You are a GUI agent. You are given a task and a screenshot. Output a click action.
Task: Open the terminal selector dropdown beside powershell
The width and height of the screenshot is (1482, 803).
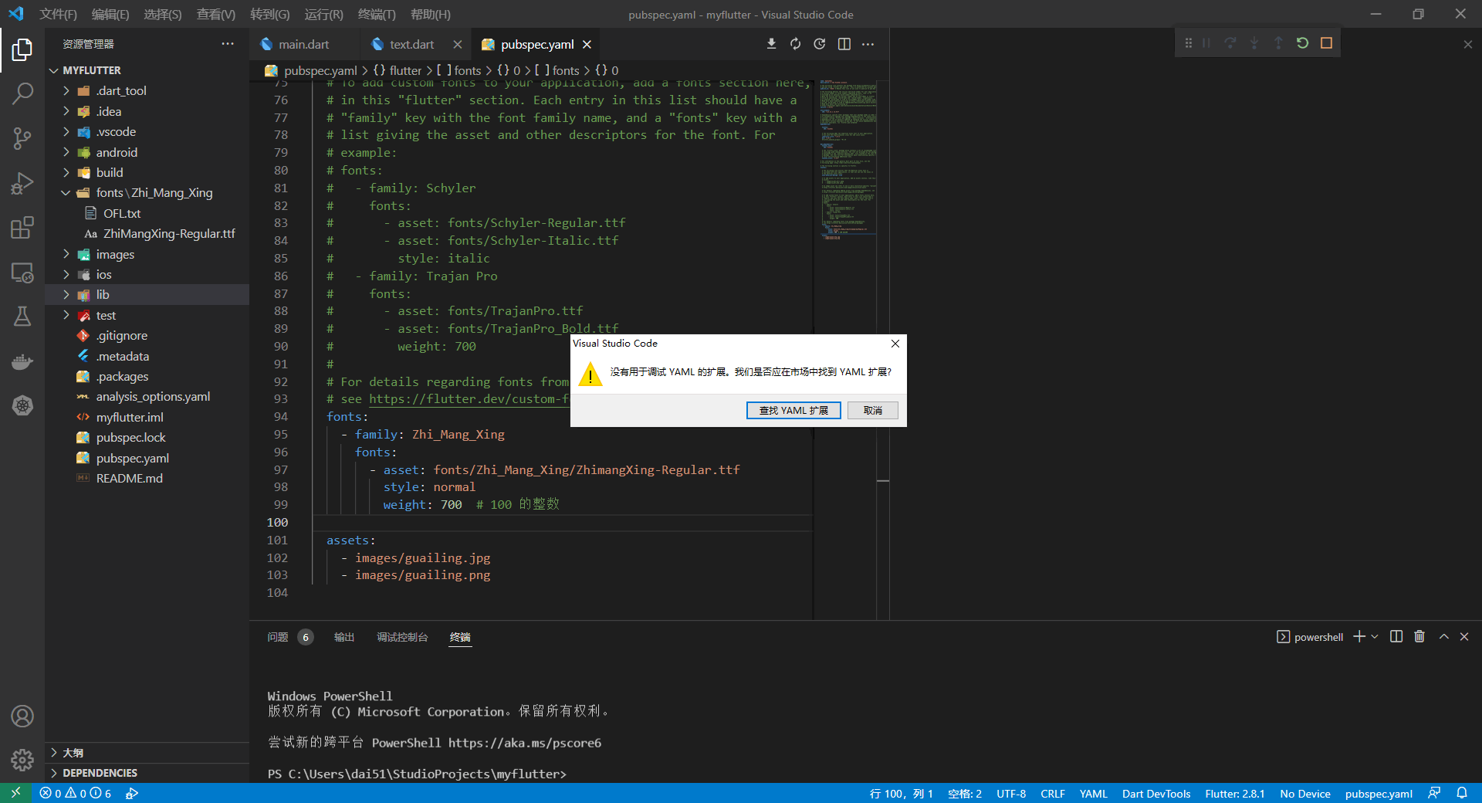[x=1376, y=636]
